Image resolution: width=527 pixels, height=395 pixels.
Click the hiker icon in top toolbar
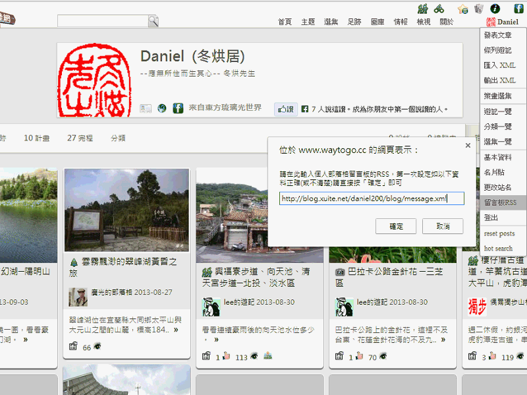(422, 9)
